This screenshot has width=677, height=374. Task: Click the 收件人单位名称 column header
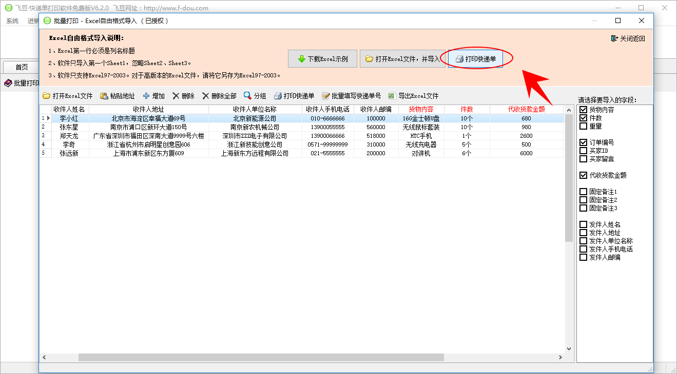pyautogui.click(x=255, y=110)
